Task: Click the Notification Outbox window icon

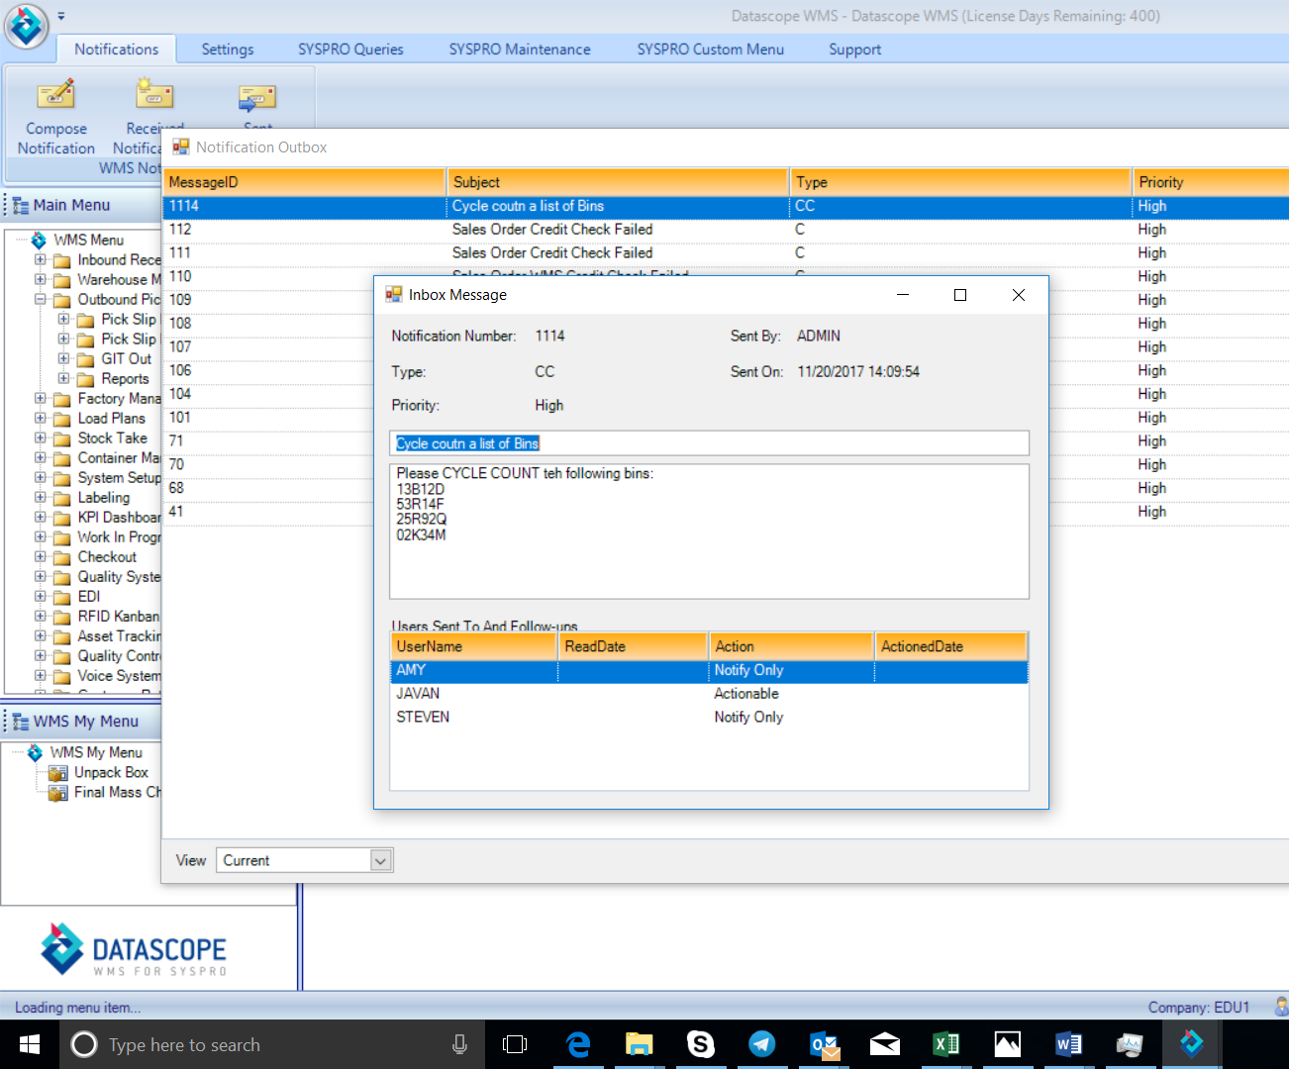Action: 181,146
